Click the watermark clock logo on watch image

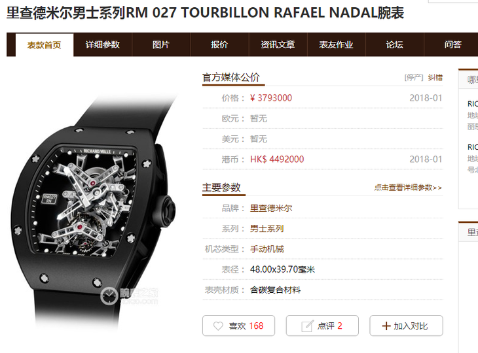[109, 295]
